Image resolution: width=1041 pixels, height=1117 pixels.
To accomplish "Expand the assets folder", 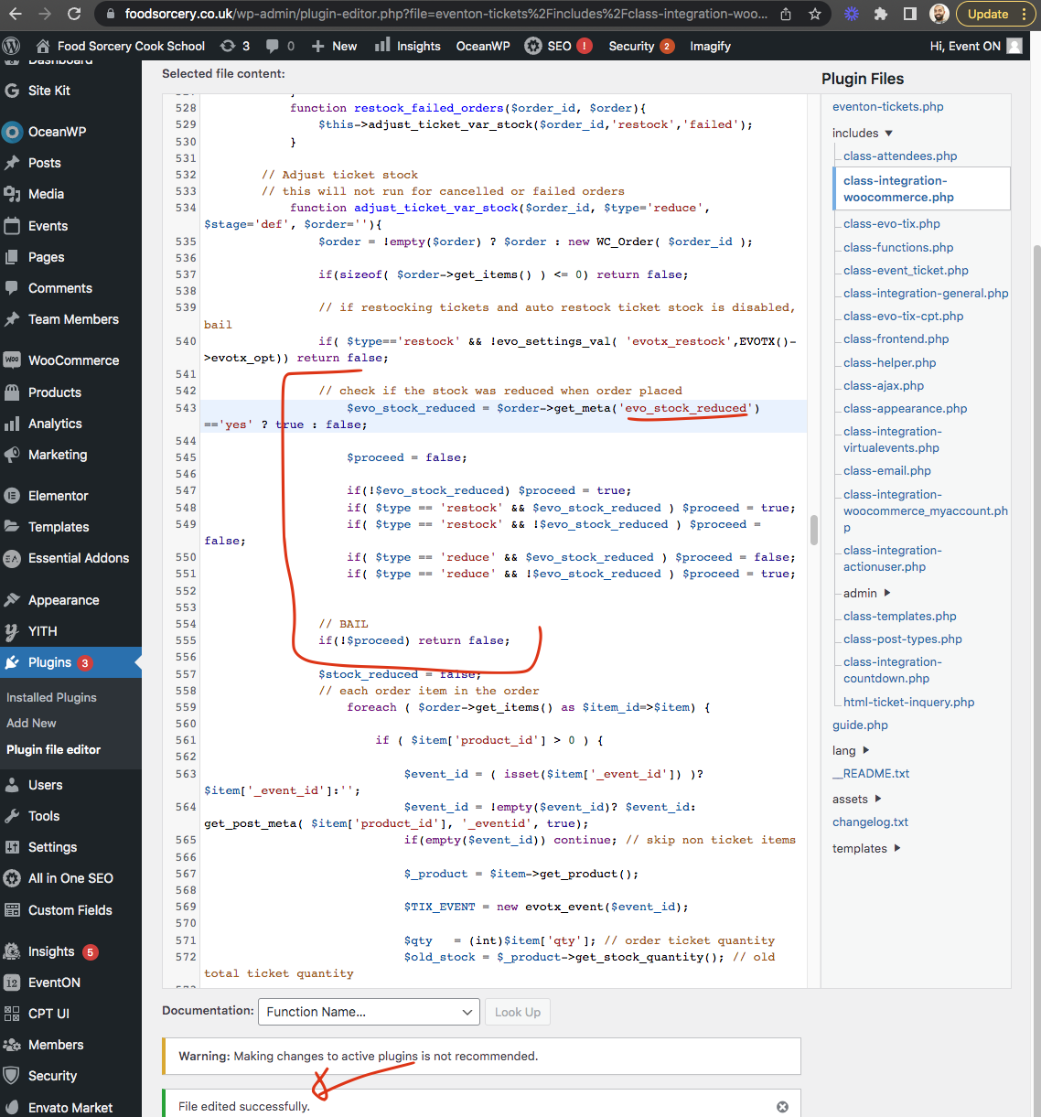I will 853,799.
